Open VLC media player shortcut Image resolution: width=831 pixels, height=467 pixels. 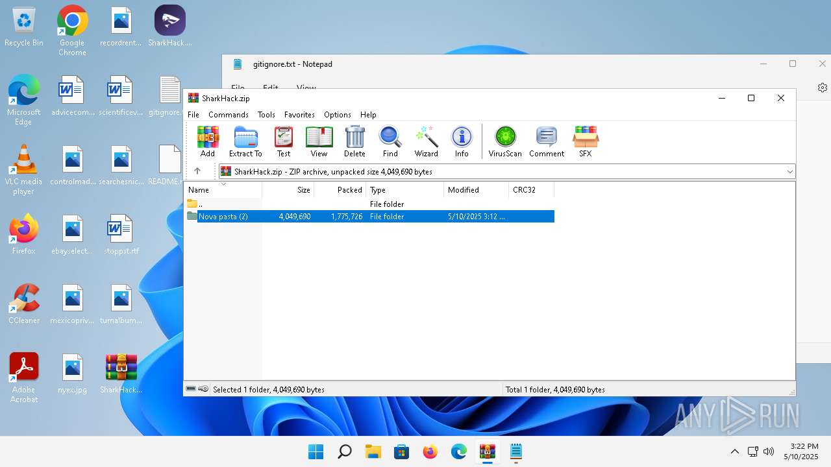[24, 169]
